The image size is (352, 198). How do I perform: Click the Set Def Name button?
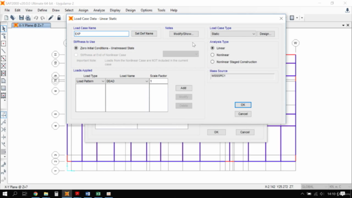[x=144, y=34]
